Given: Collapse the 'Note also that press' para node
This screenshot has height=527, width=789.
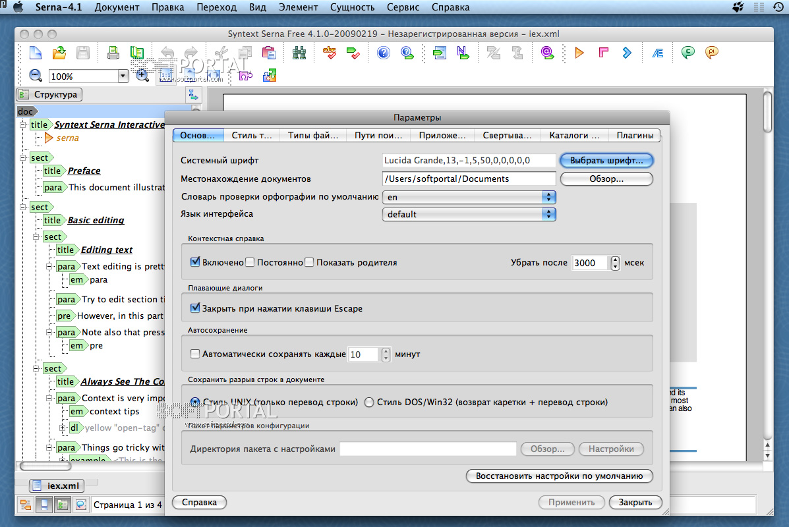Looking at the screenshot, I should (x=49, y=333).
